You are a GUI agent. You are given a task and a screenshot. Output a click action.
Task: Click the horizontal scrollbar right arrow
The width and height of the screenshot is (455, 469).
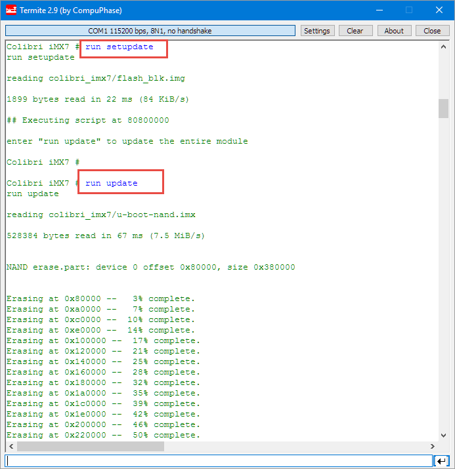pyautogui.click(x=433, y=447)
